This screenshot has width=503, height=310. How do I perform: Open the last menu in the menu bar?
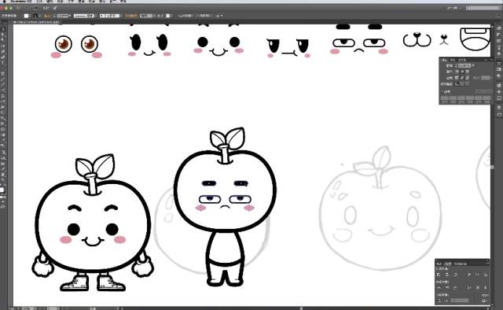tap(123, 2)
